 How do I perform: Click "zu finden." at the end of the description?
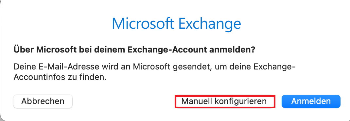(89, 77)
